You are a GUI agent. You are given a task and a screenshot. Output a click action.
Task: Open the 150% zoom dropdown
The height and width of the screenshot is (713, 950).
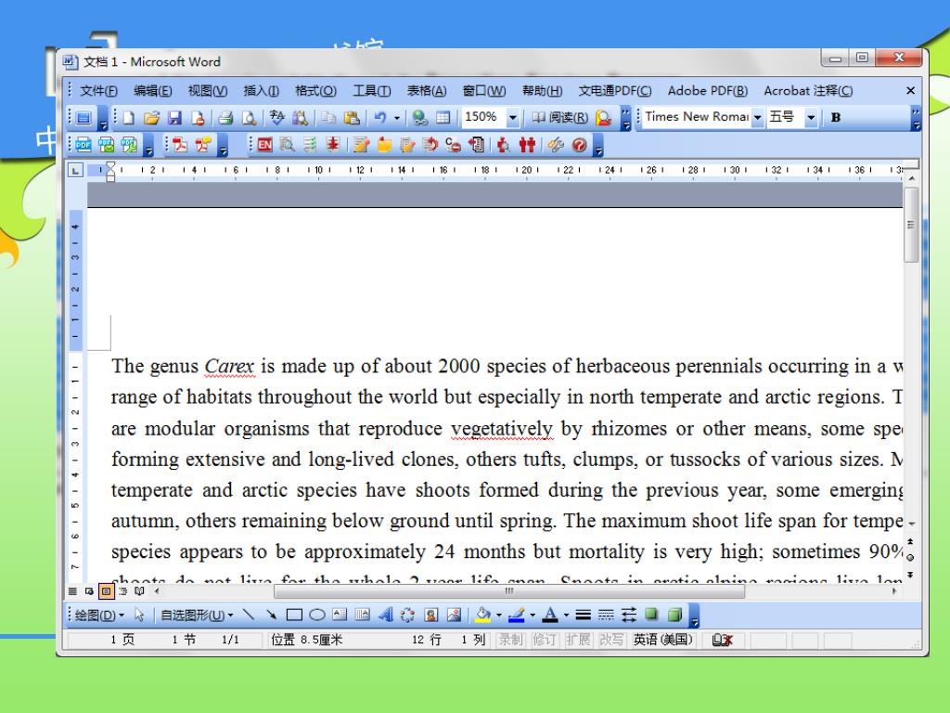(512, 118)
